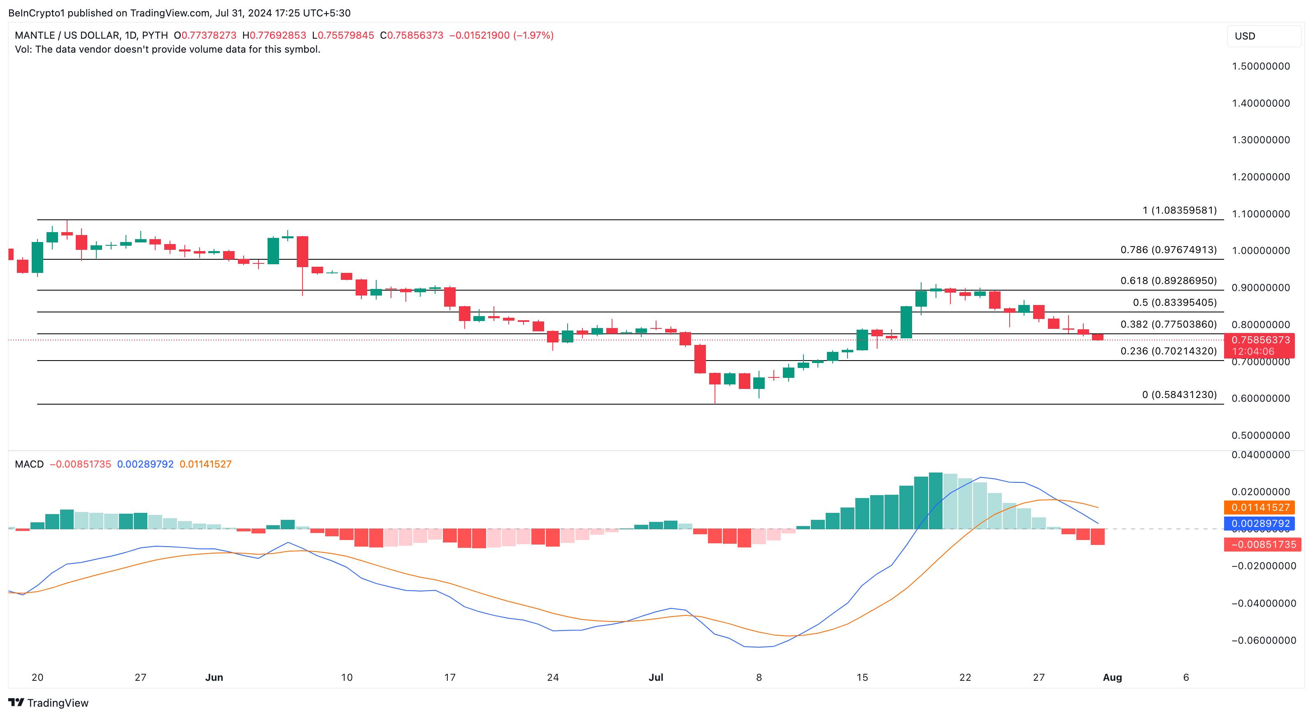Screen dimensions: 1313x717
Task: Click the volume data notice text
Action: click(168, 49)
